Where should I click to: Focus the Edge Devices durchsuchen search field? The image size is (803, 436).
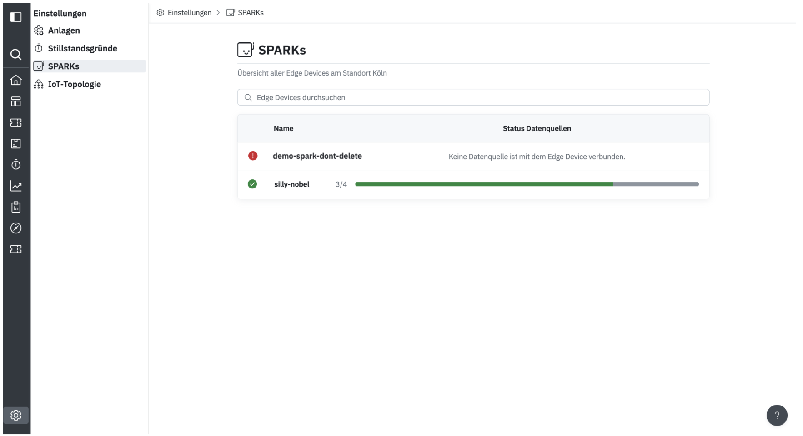coord(473,97)
